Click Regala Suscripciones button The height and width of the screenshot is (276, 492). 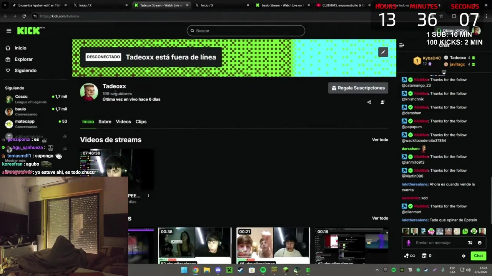pyautogui.click(x=358, y=88)
